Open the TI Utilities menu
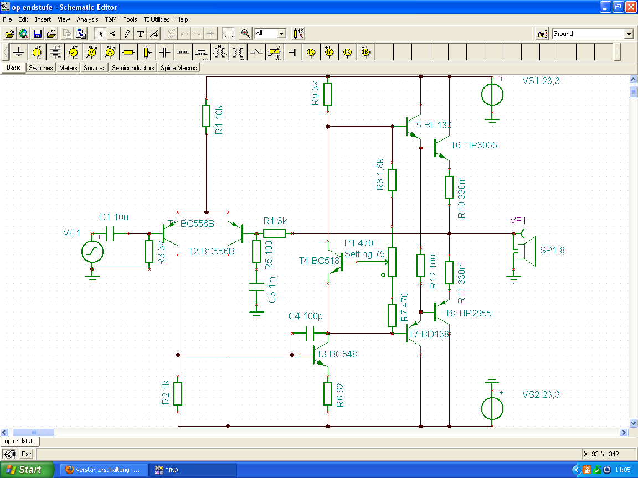The image size is (638, 478). [x=156, y=19]
